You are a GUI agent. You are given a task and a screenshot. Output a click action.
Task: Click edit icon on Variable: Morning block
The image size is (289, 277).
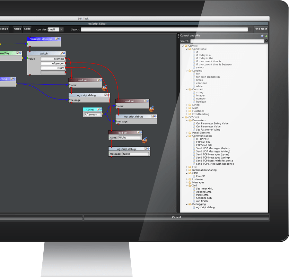(57, 39)
